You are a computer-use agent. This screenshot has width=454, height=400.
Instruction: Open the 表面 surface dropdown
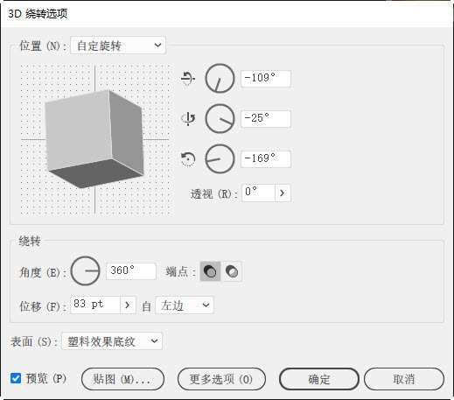click(112, 340)
